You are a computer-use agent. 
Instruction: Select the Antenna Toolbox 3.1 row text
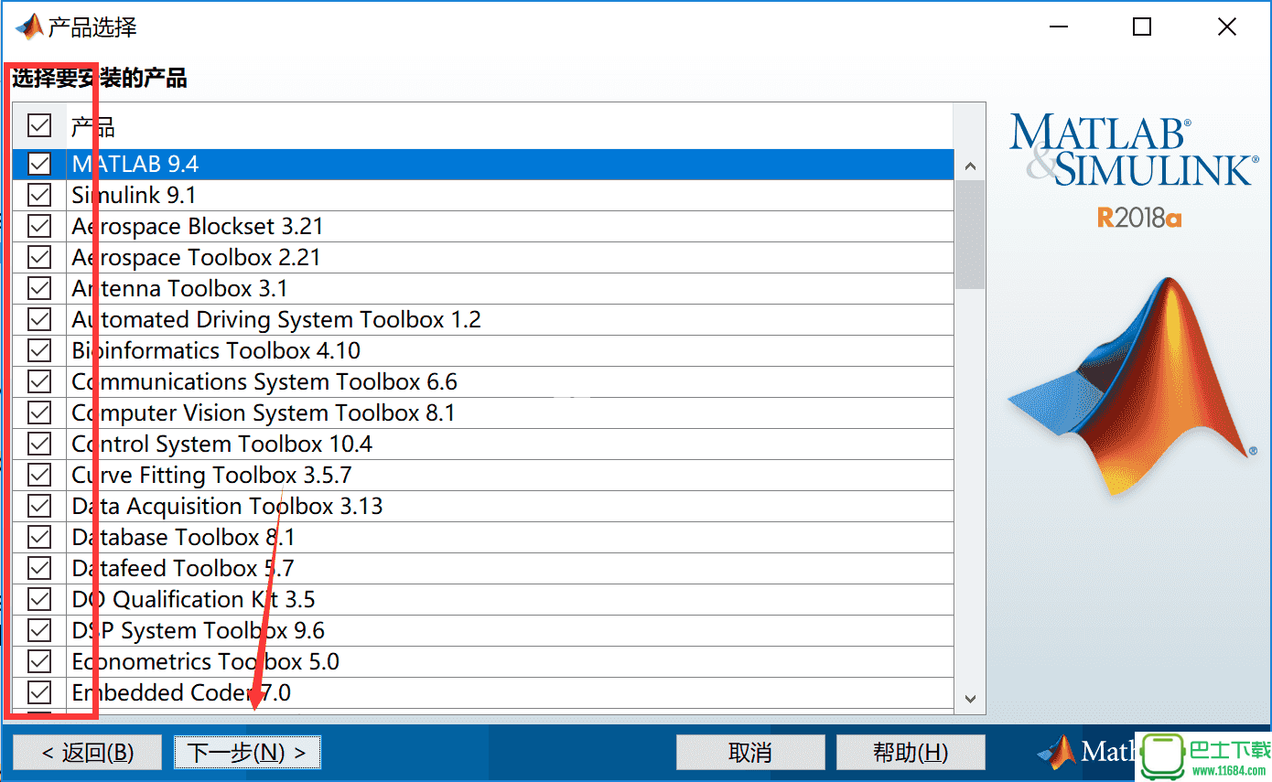click(179, 288)
